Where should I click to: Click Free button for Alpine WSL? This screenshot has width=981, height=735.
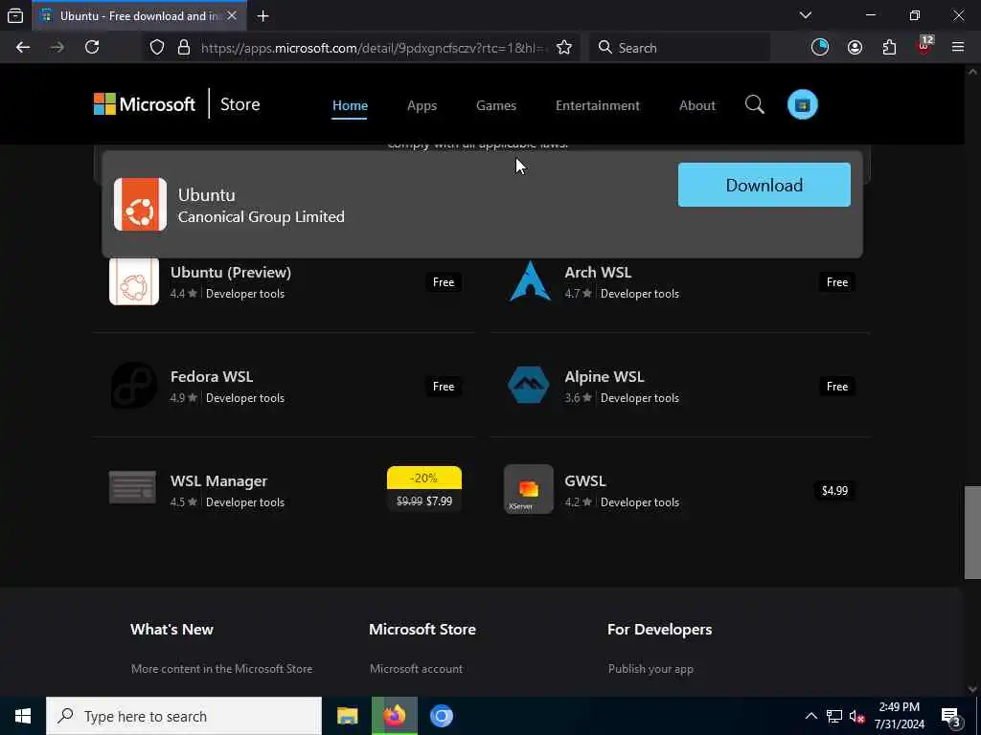point(837,387)
